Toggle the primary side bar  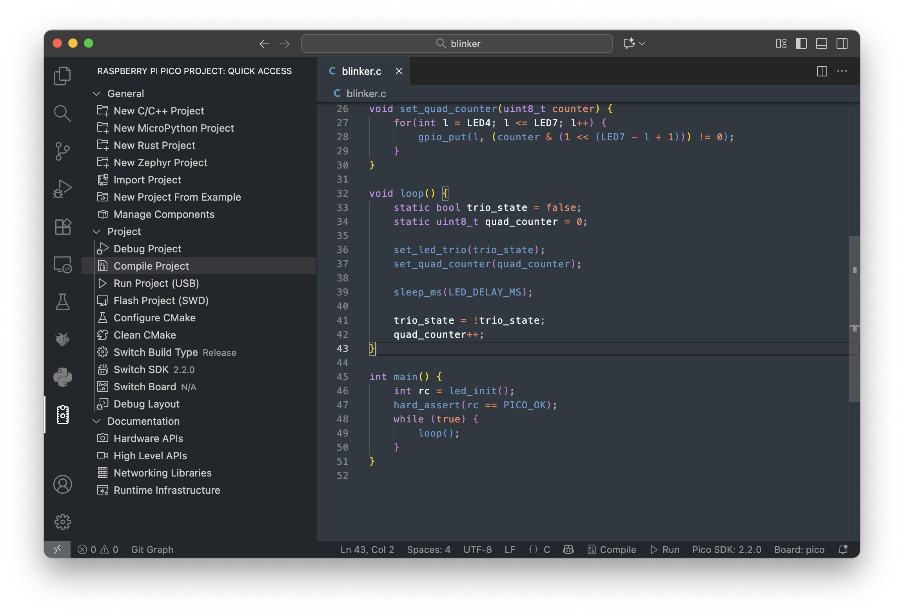[801, 43]
